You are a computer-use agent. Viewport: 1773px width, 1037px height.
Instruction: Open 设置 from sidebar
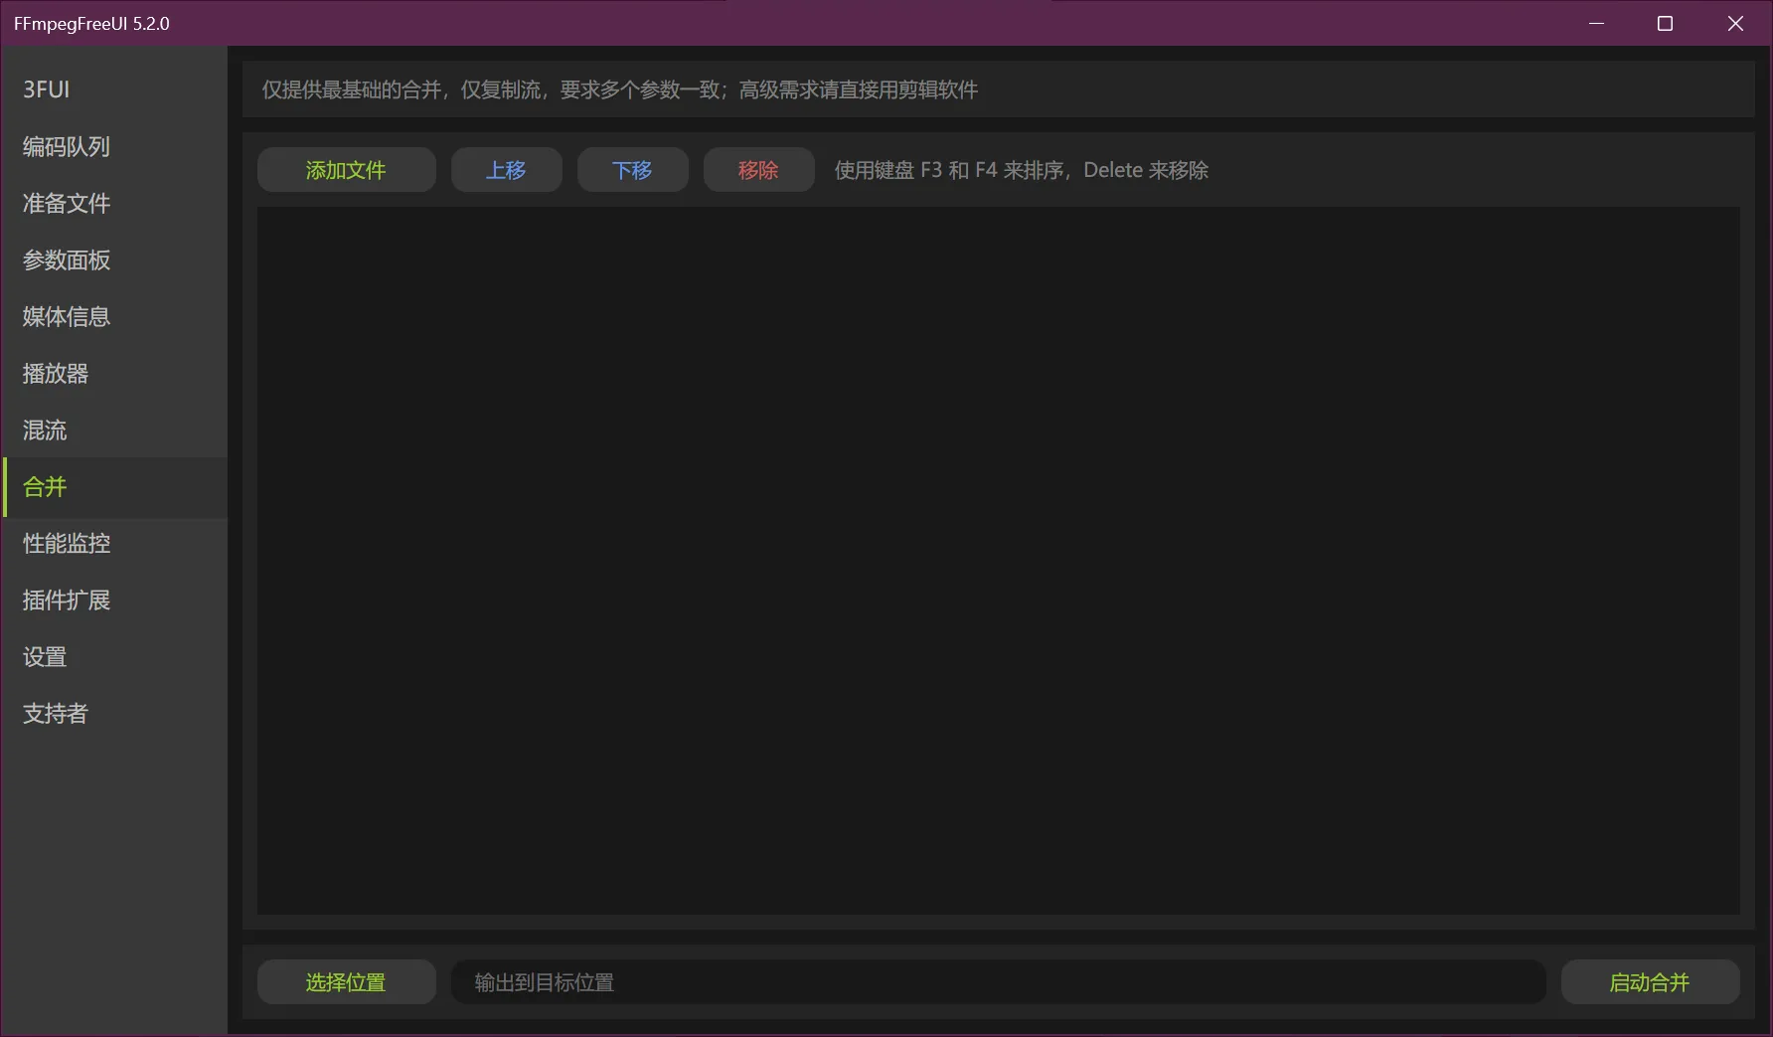point(45,657)
